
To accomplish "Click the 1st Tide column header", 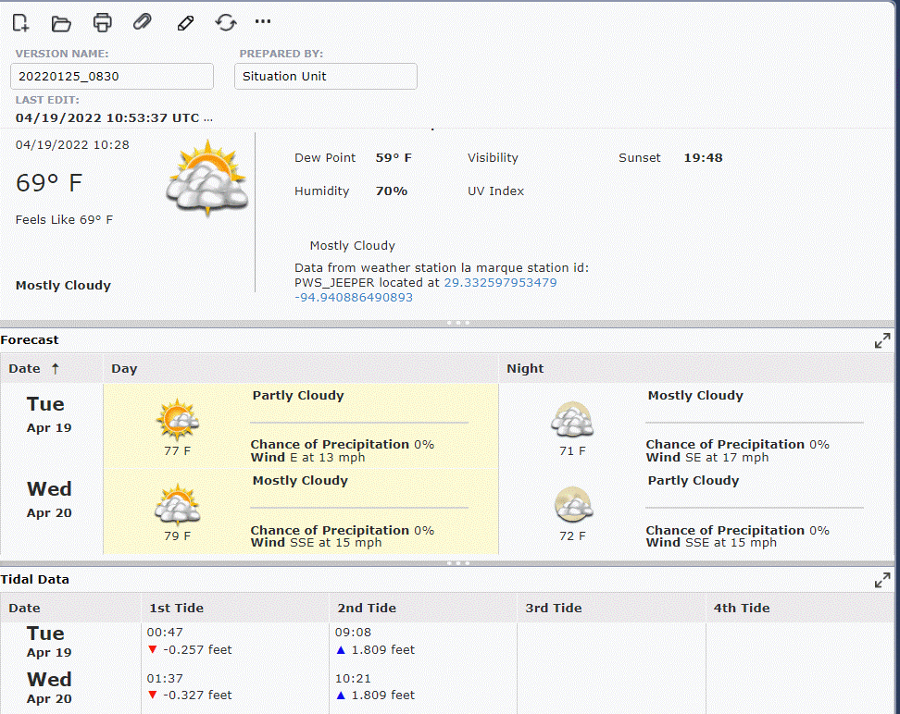I will click(176, 608).
